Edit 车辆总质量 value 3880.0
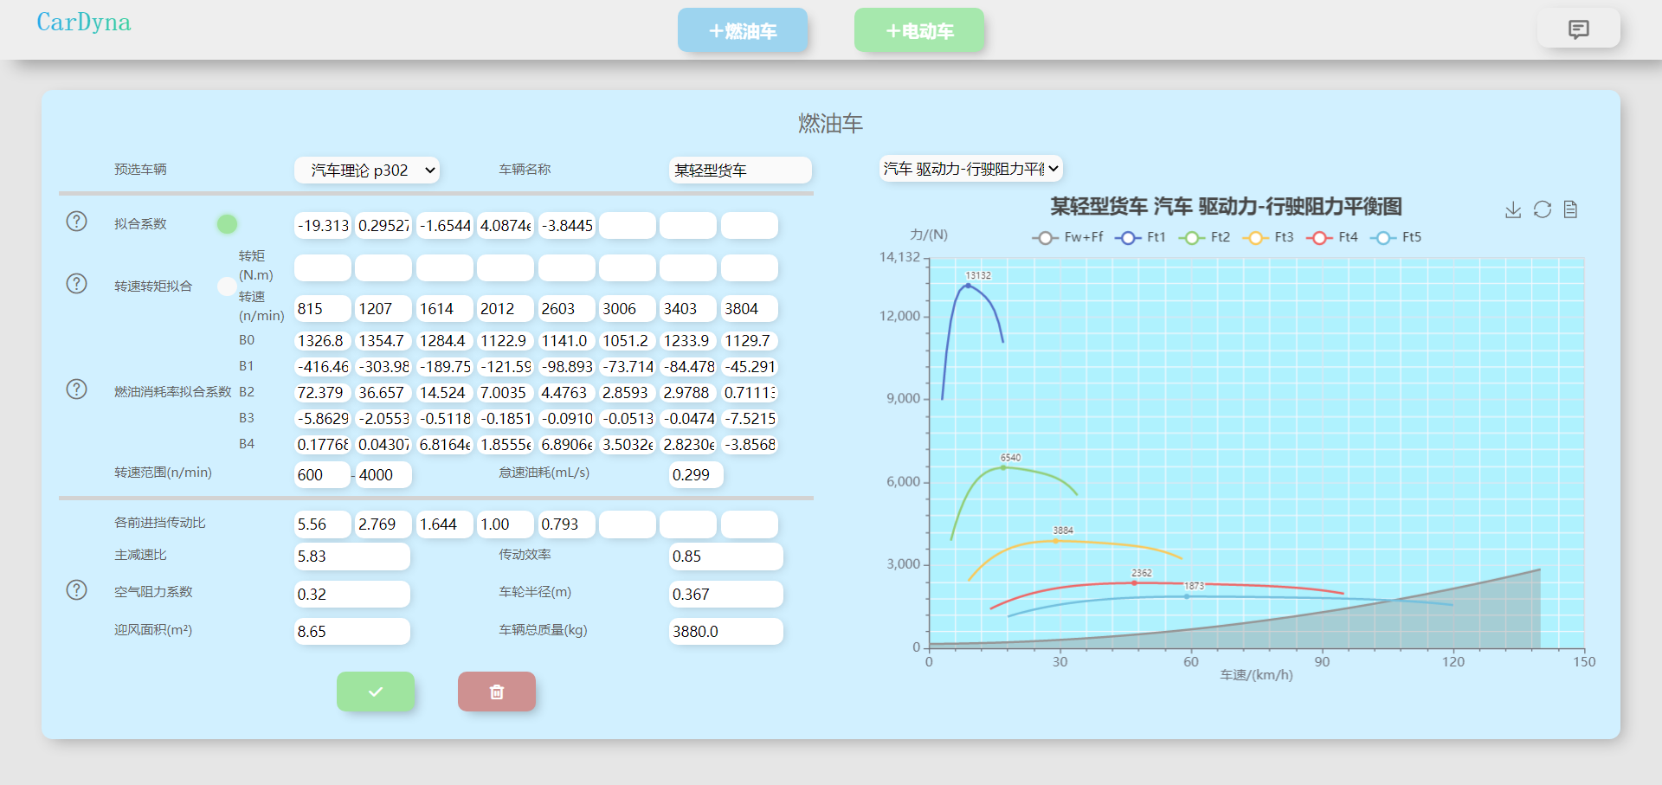 pyautogui.click(x=726, y=632)
